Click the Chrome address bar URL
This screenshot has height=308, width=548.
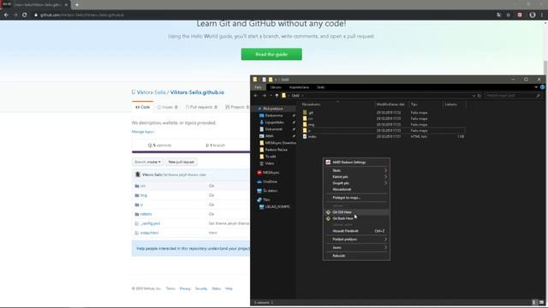coord(82,15)
